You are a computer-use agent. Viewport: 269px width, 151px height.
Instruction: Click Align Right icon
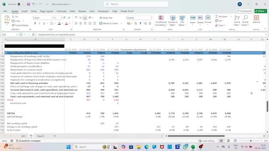coord(85,23)
